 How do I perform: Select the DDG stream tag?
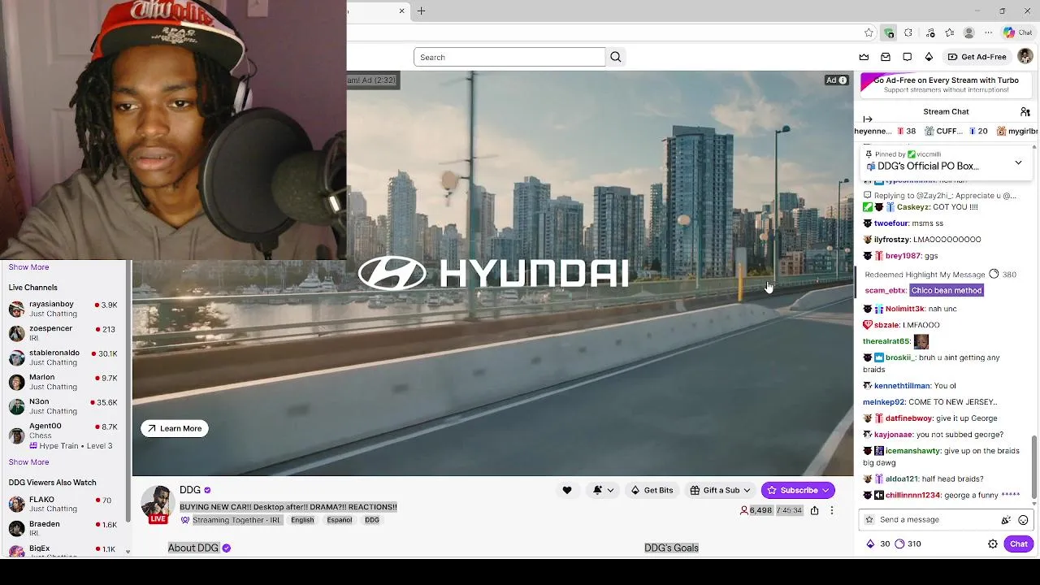tap(372, 520)
